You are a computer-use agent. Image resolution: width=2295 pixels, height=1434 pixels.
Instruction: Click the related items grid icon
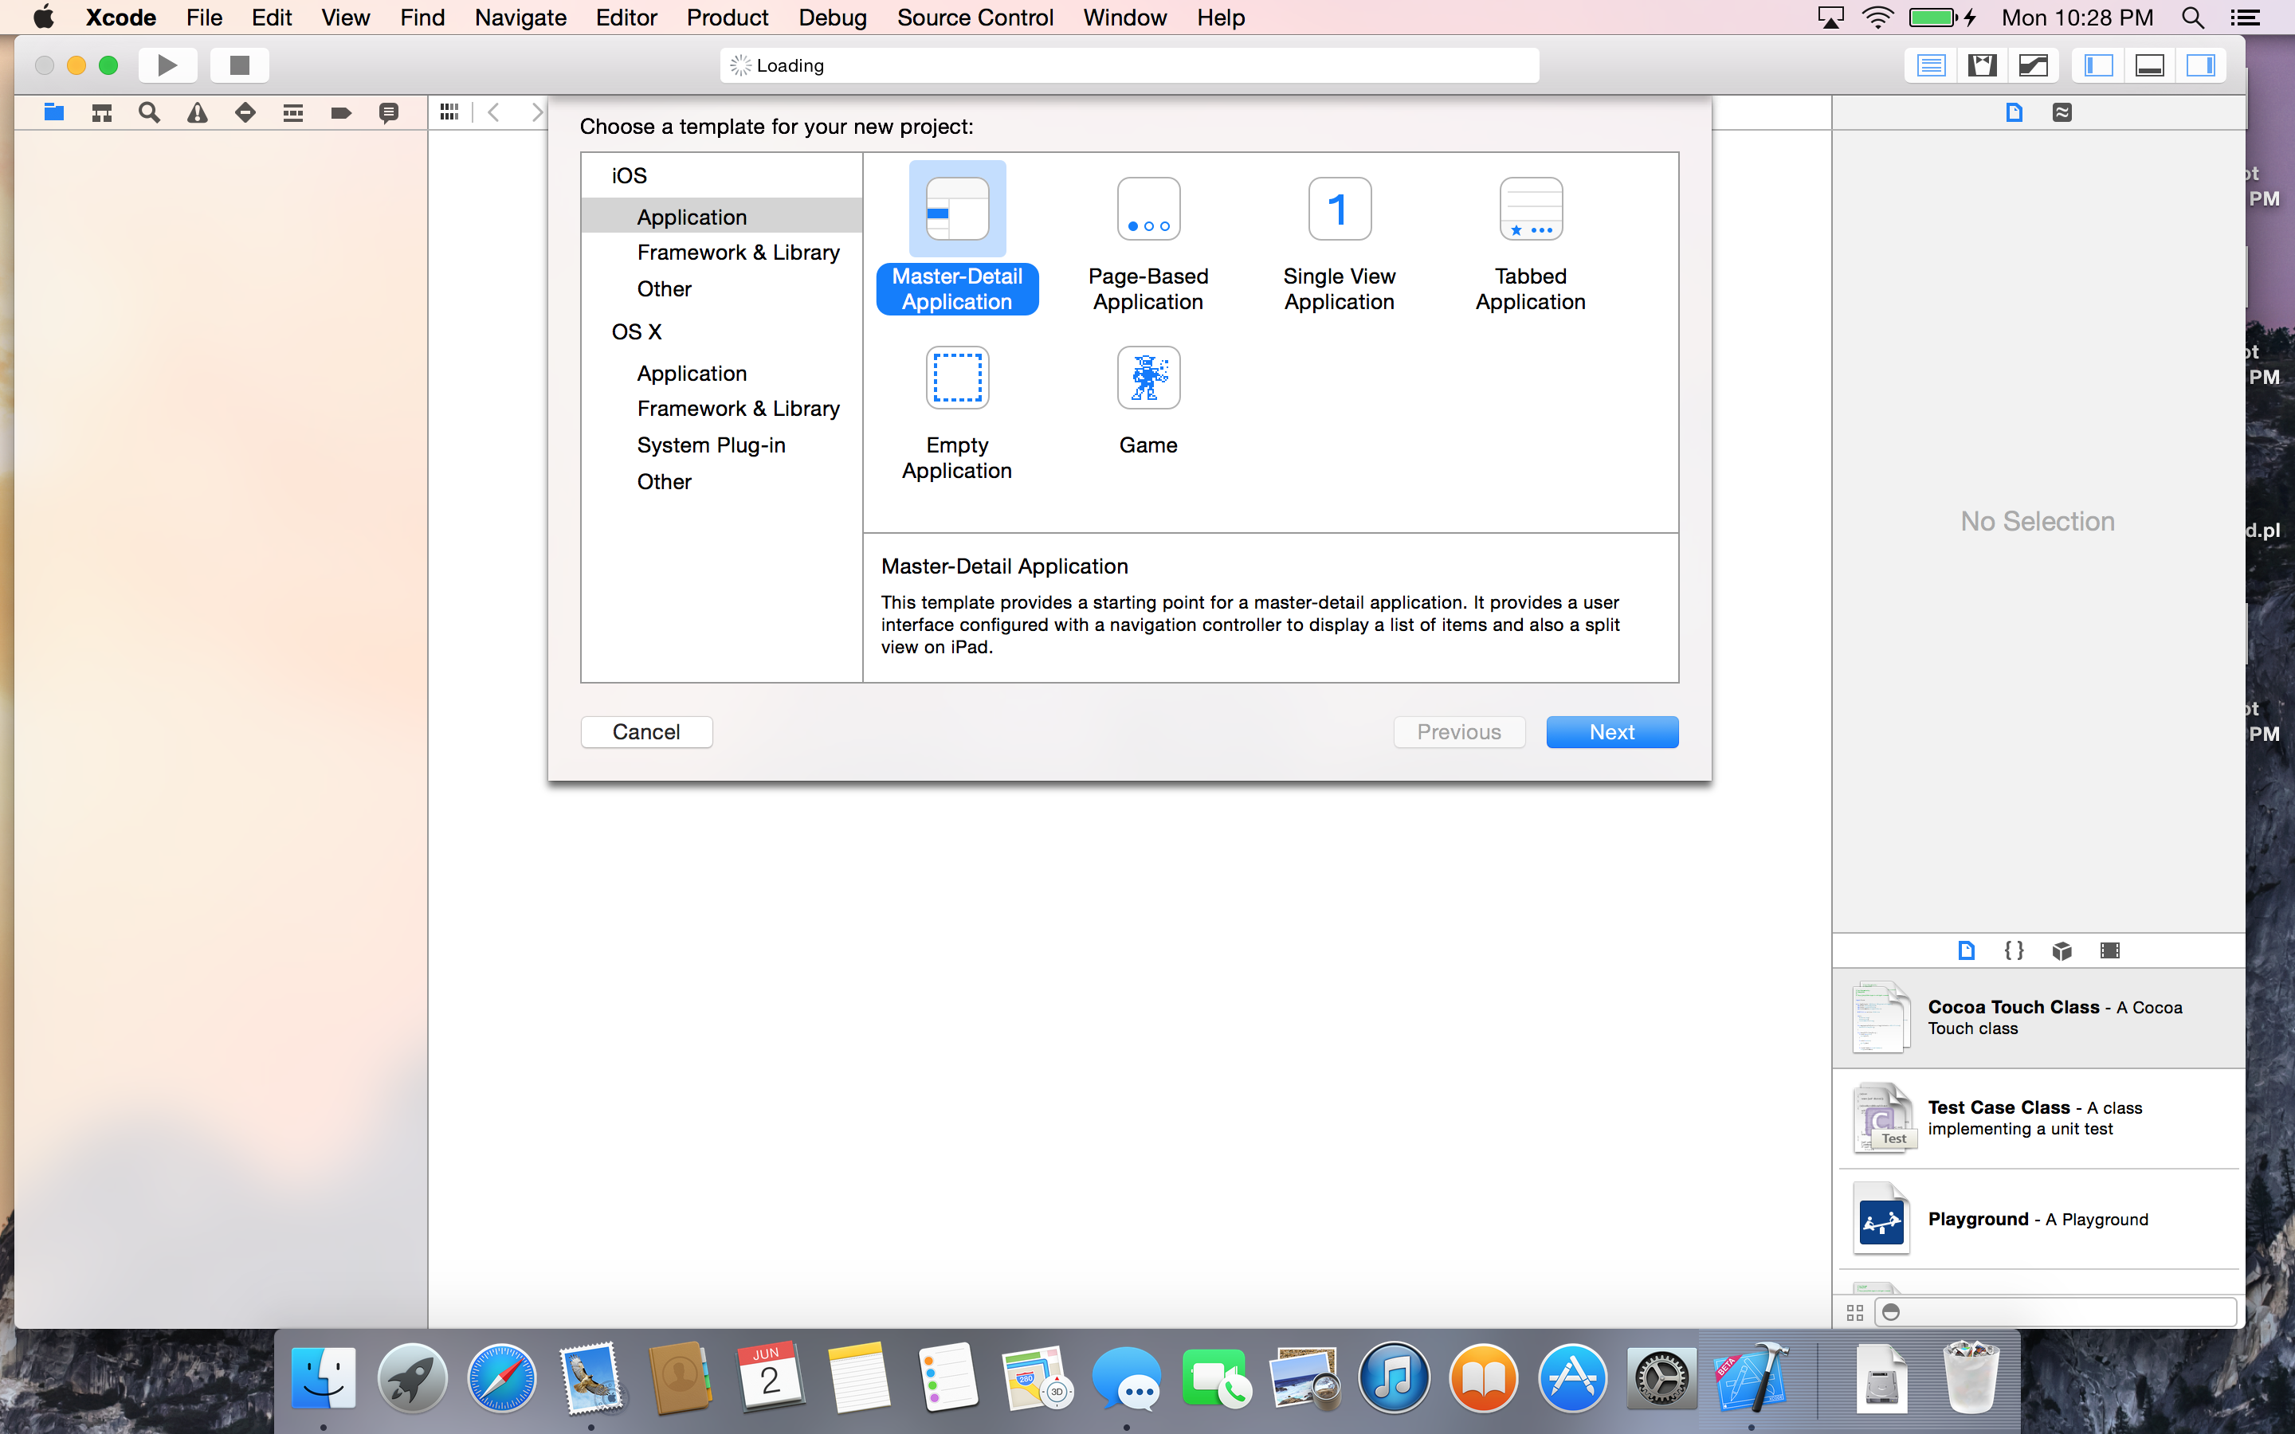click(x=449, y=112)
